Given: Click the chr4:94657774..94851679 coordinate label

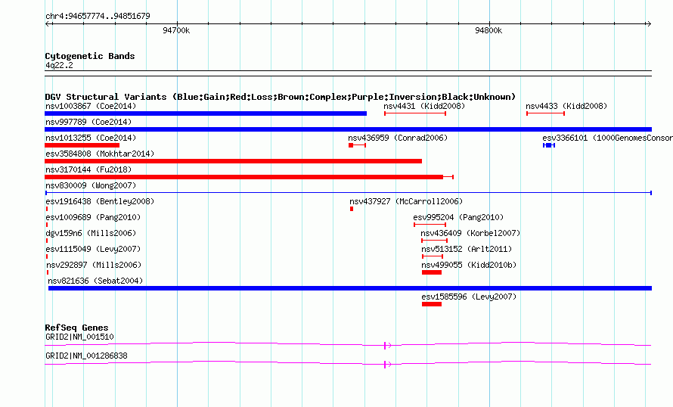Looking at the screenshot, I should coord(98,16).
